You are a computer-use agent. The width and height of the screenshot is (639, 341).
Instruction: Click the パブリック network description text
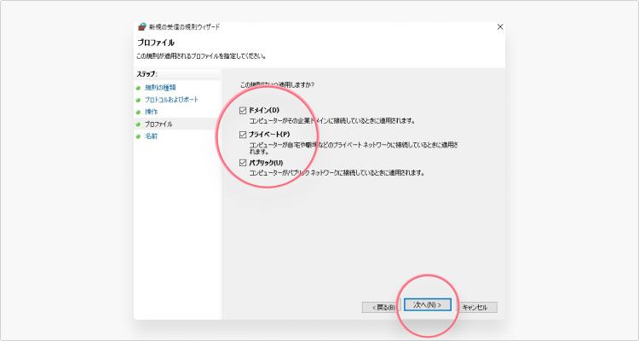click(x=337, y=173)
